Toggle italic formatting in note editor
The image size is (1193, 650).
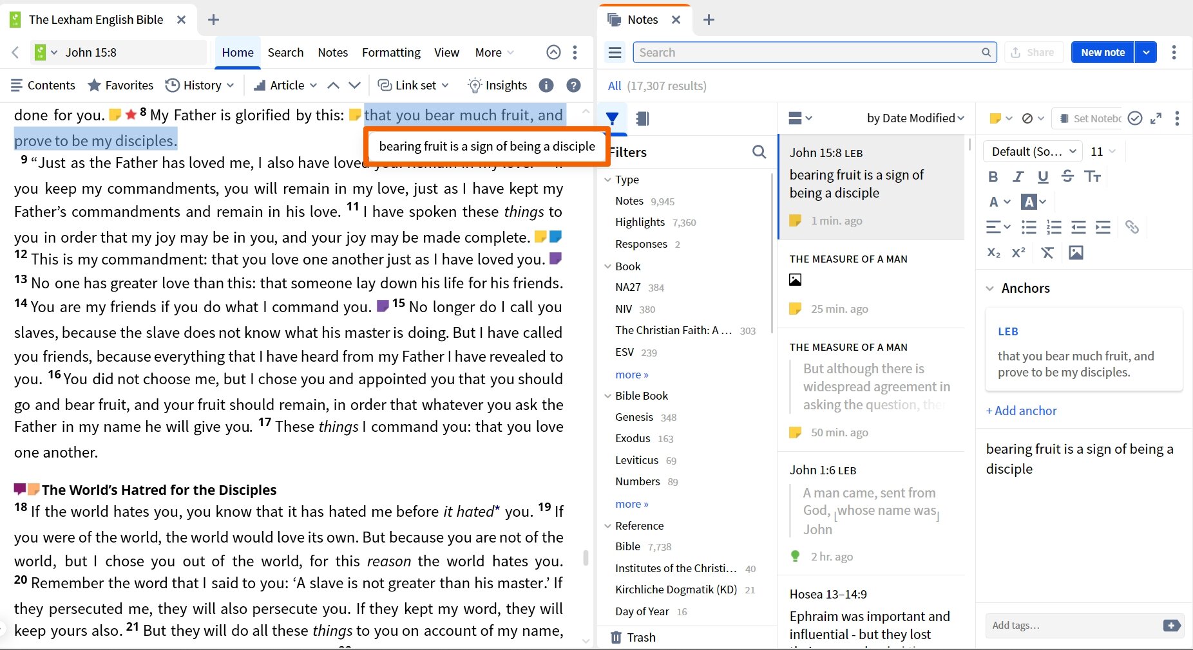pos(1018,176)
